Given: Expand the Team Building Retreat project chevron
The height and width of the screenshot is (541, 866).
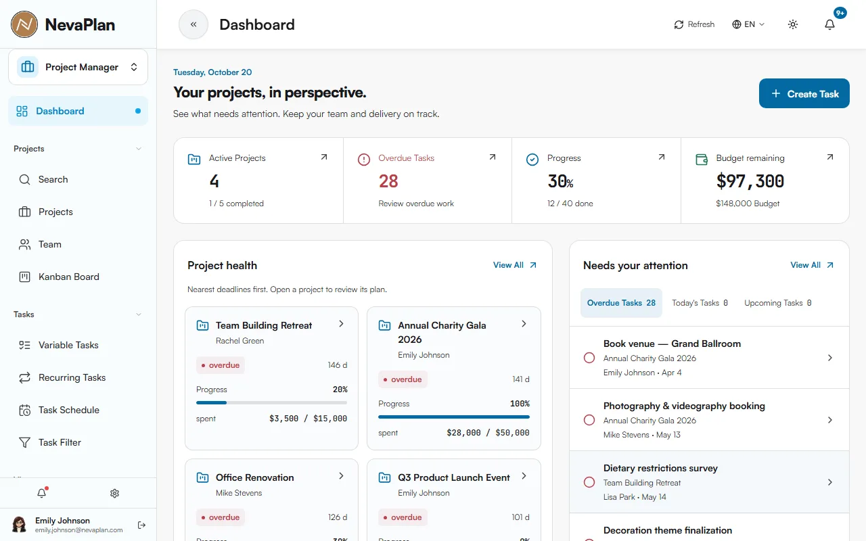Looking at the screenshot, I should (341, 324).
